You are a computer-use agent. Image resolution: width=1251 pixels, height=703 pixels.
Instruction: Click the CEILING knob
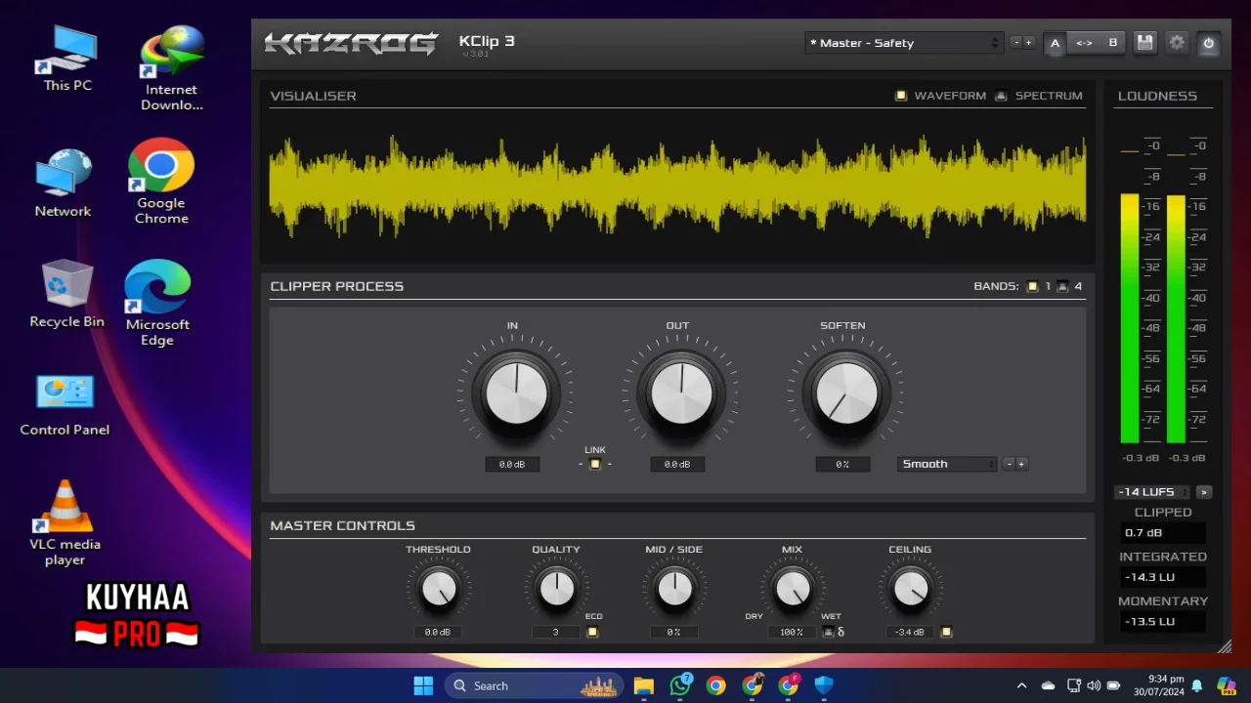(x=910, y=589)
